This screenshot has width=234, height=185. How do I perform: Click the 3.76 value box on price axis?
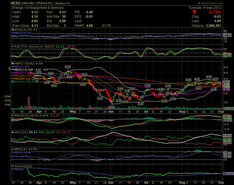[226, 89]
